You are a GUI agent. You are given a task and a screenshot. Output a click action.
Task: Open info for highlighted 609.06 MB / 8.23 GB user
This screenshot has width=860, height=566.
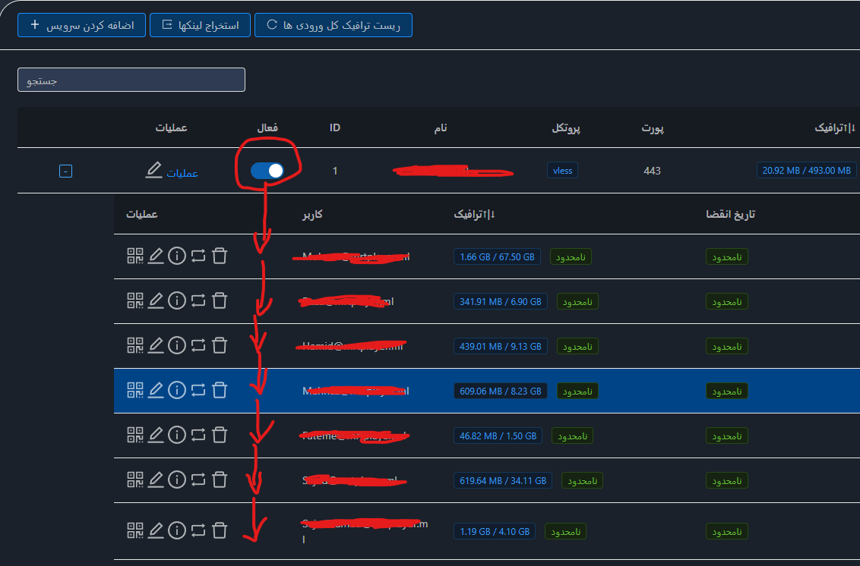point(176,391)
